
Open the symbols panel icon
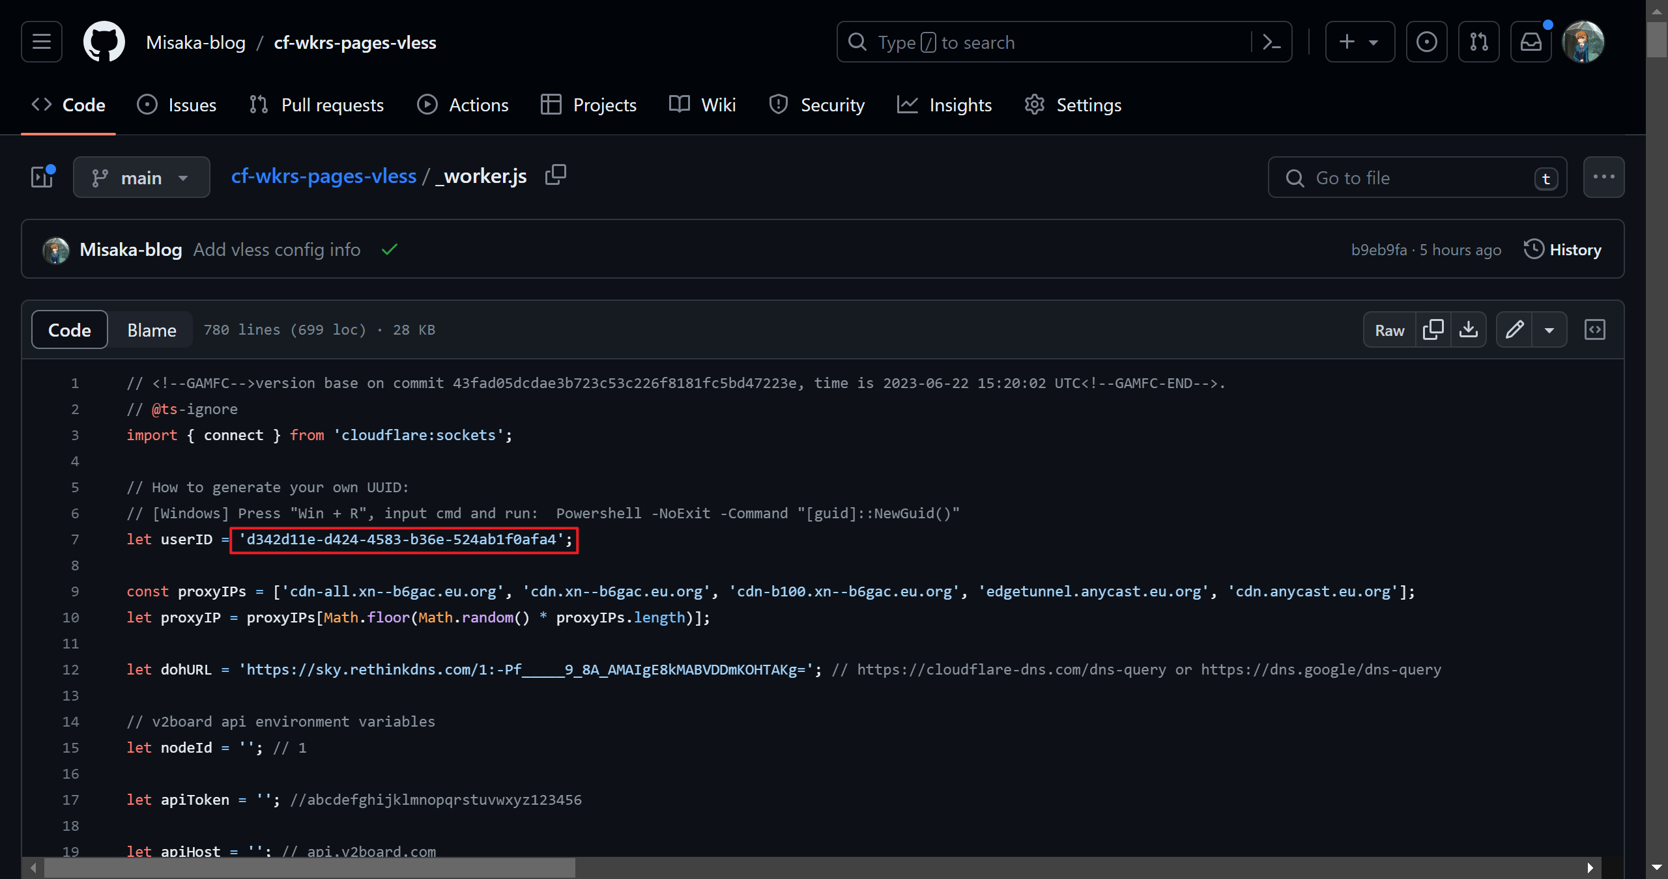pyautogui.click(x=1594, y=330)
